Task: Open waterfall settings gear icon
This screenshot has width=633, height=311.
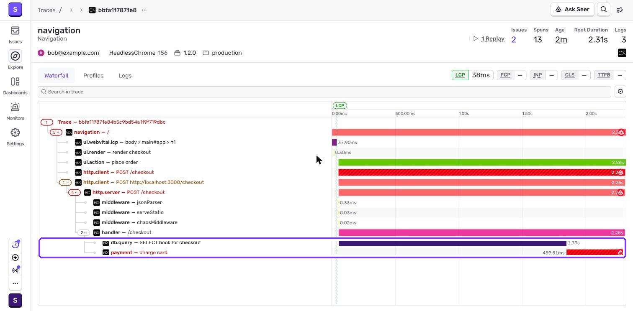Action: coord(620,92)
